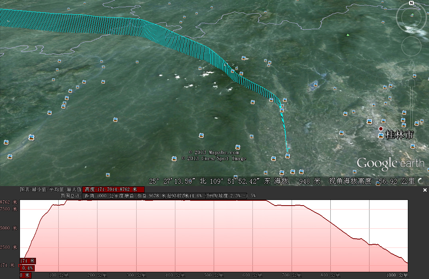Click the Google Earth logo
The width and height of the screenshot is (429, 279).
point(390,163)
